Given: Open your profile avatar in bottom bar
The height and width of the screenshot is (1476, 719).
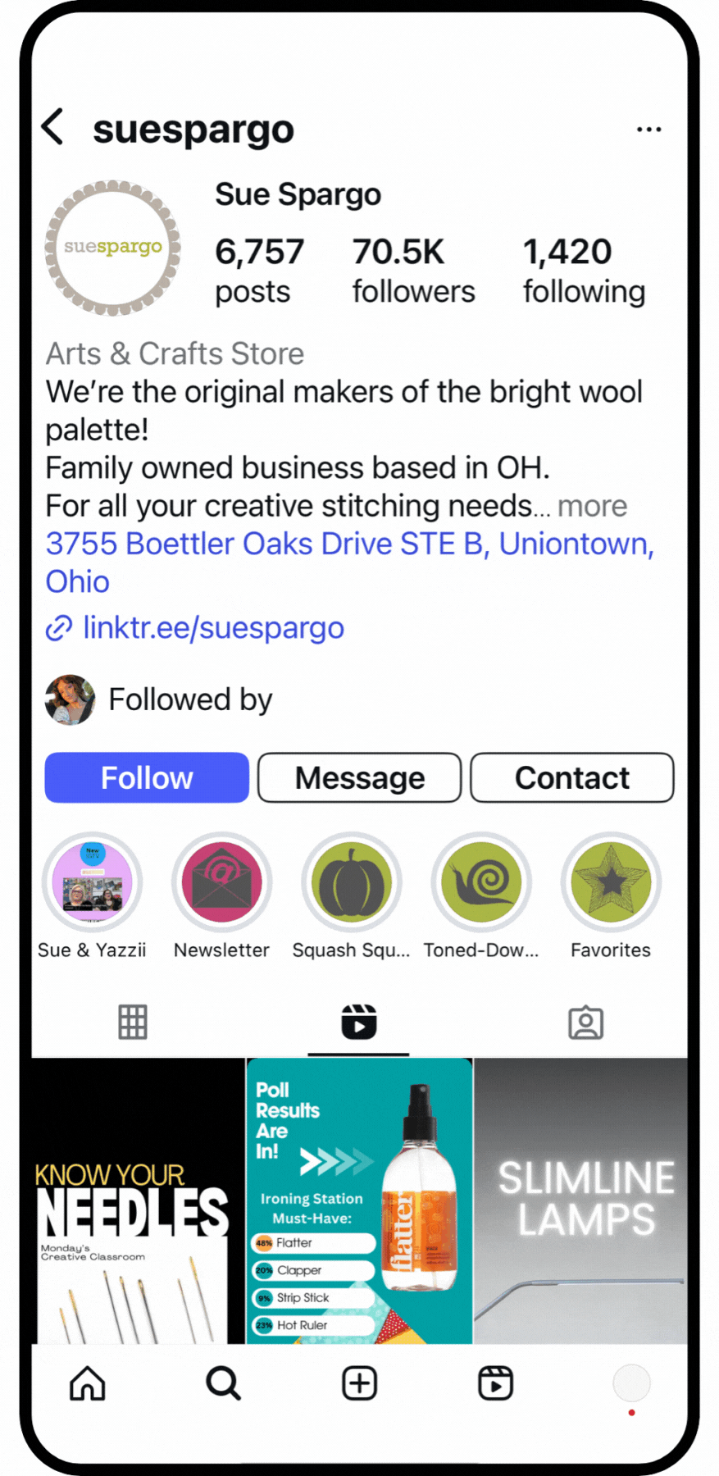Looking at the screenshot, I should pos(631,1383).
